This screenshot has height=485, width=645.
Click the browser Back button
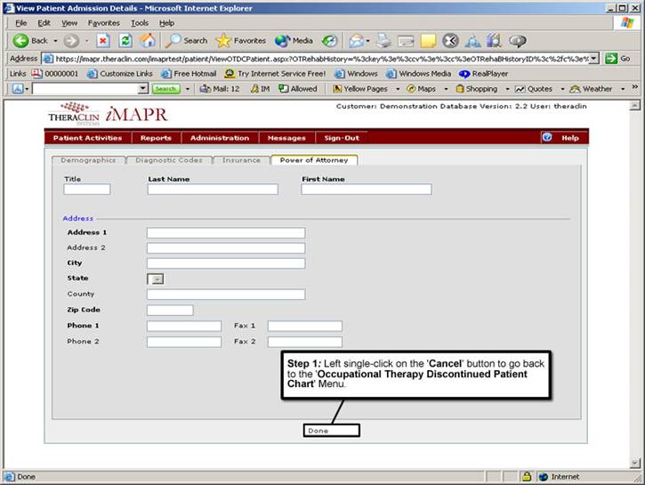pos(31,40)
